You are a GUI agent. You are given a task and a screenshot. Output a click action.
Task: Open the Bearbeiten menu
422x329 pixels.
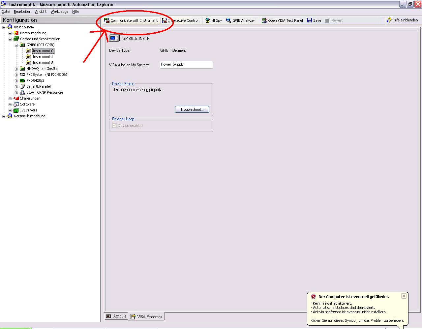click(x=22, y=12)
